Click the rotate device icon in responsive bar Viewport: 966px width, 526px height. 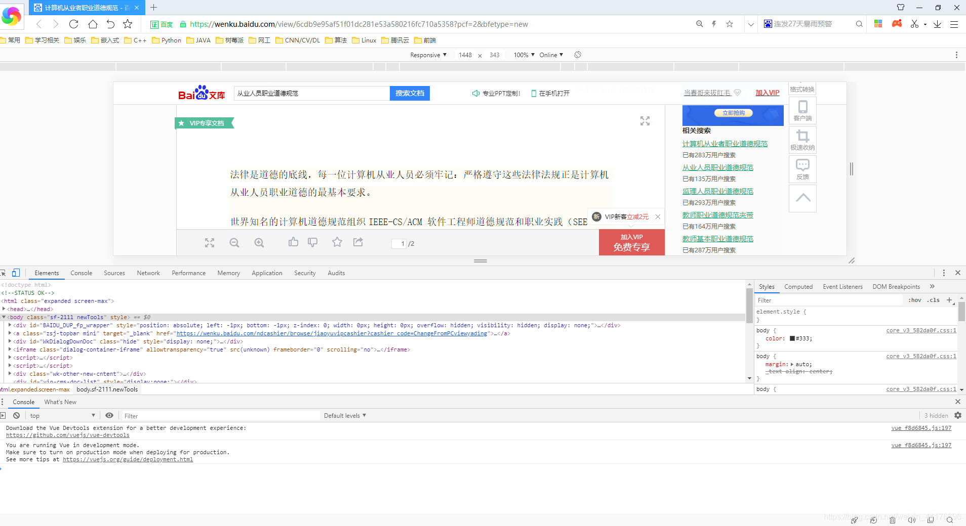click(x=578, y=55)
